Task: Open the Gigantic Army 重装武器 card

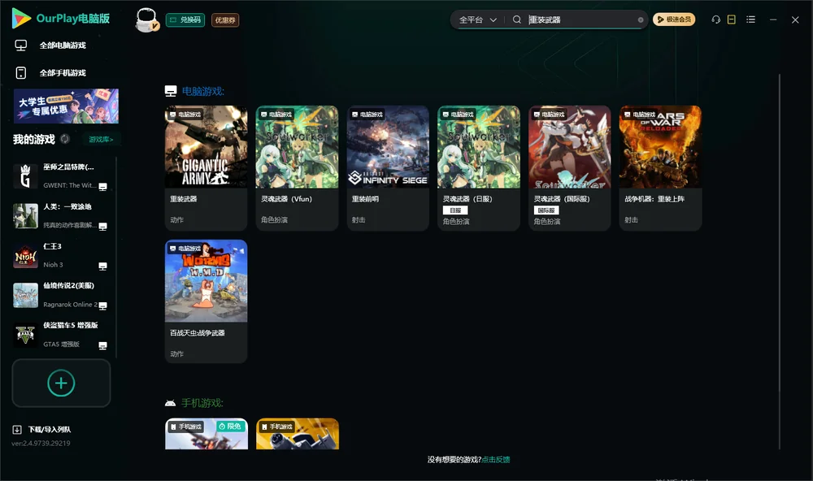Action: click(206, 168)
